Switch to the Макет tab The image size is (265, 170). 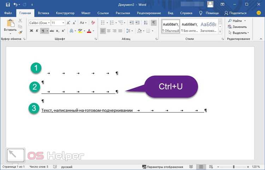click(86, 13)
